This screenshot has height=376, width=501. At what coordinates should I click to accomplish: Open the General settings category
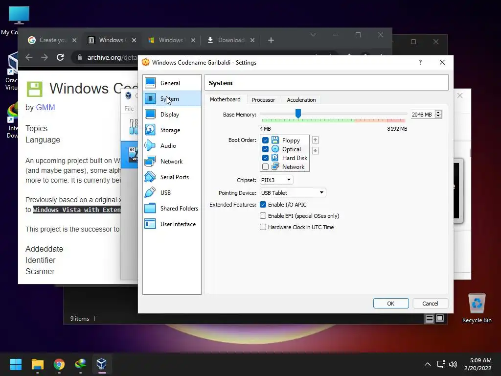point(172,83)
